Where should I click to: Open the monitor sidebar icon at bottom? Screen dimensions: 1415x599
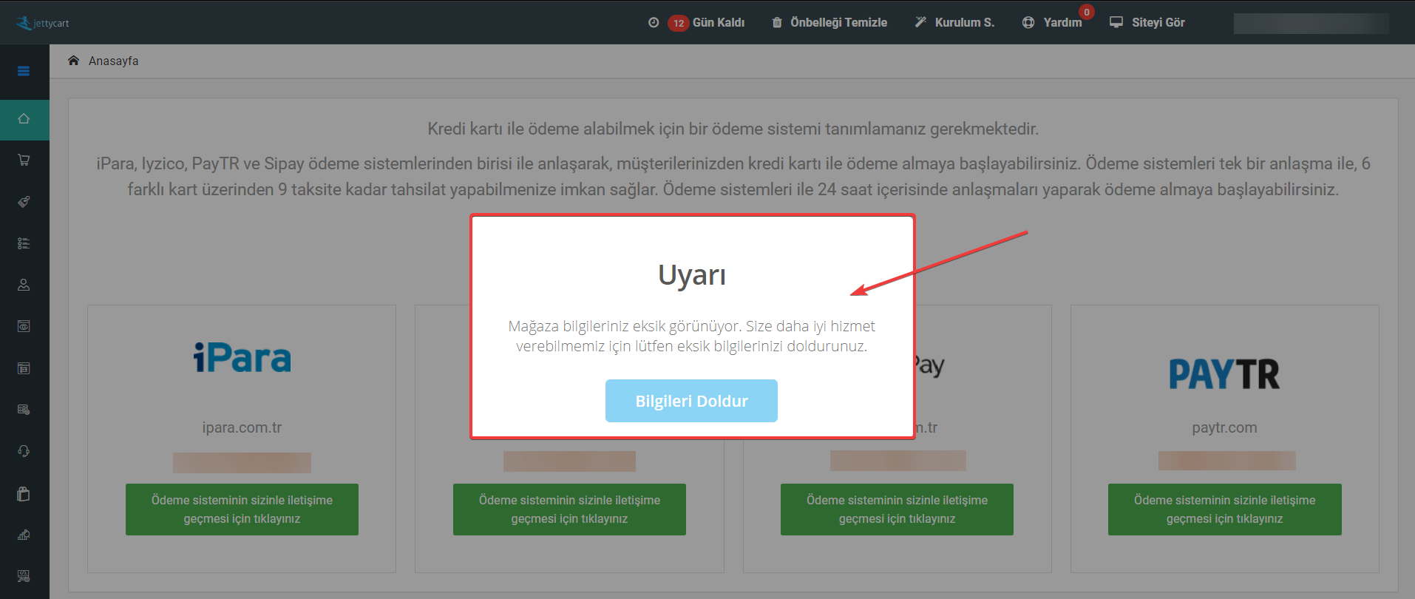tap(24, 576)
